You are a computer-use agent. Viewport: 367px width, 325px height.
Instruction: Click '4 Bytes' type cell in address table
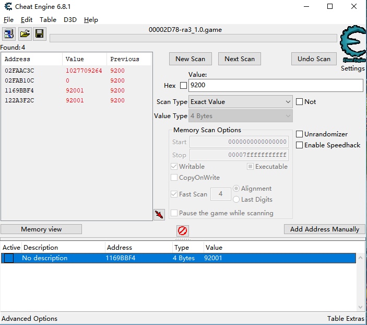[x=184, y=258]
